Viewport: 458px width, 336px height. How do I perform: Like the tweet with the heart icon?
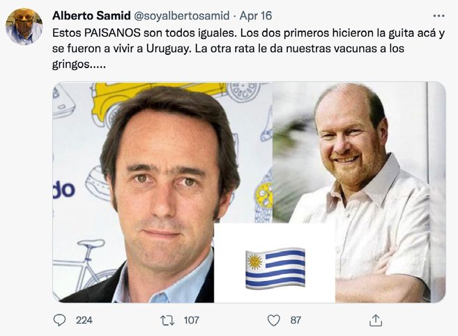click(x=274, y=320)
